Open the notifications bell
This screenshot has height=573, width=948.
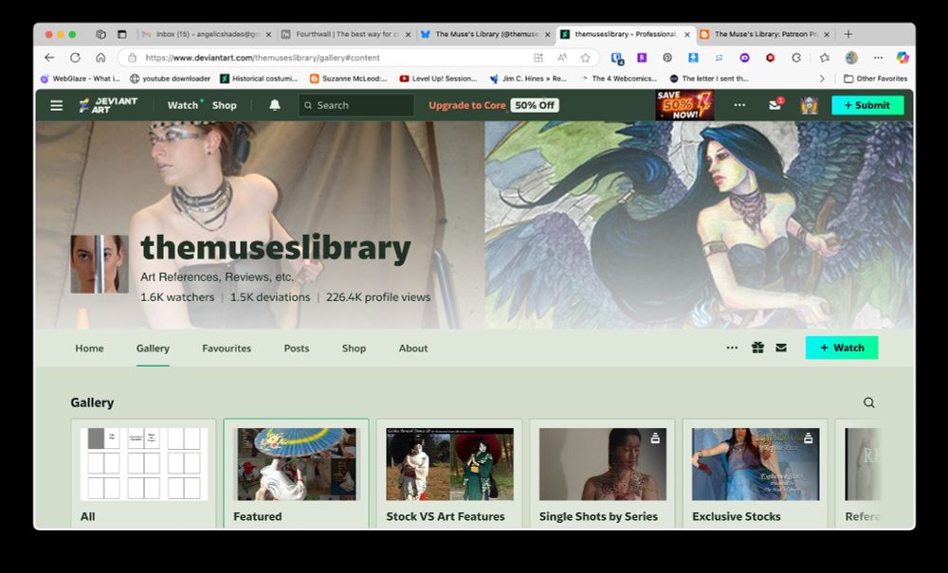[x=275, y=105]
